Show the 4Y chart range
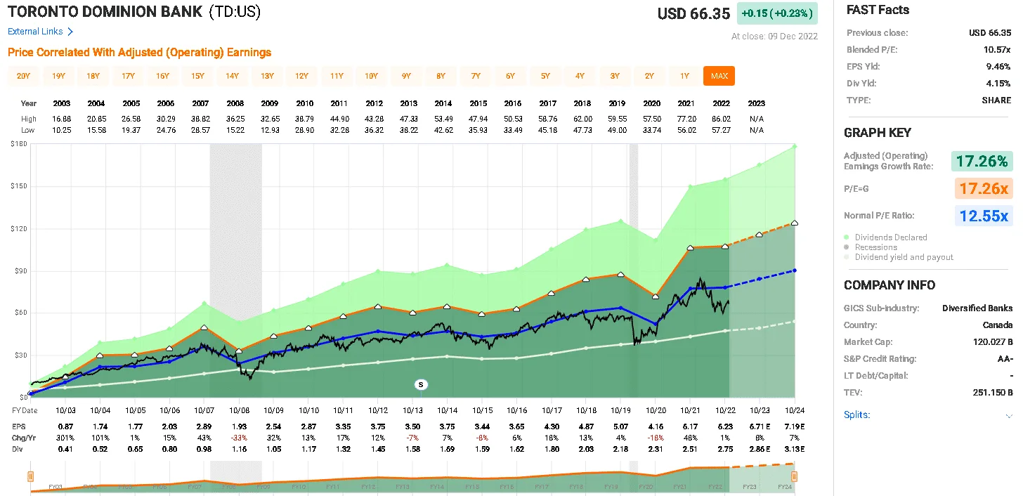This screenshot has width=1023, height=496. (x=580, y=76)
